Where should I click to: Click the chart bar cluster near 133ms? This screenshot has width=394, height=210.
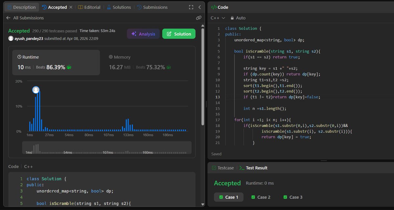pos(127,125)
